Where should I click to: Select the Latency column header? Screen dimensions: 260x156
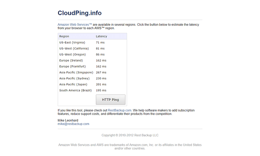[101, 36]
